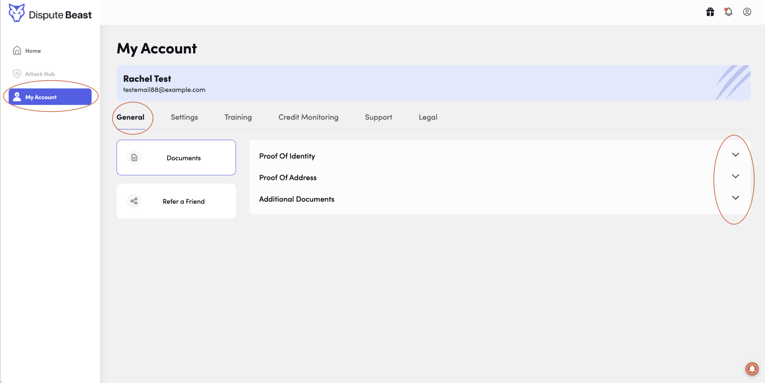The height and width of the screenshot is (383, 765).
Task: Select the Documents panel button
Action: (176, 157)
